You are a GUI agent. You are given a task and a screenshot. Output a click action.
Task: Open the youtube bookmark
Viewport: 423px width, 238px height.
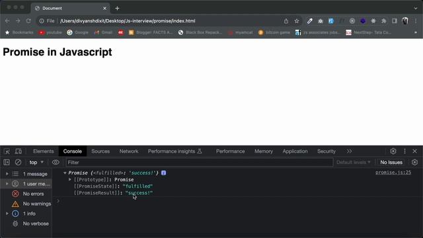(50, 32)
